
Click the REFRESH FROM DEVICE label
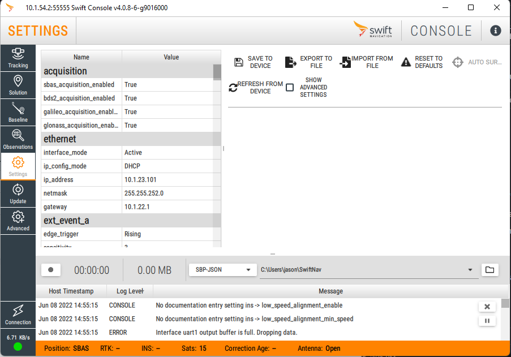[x=260, y=88]
